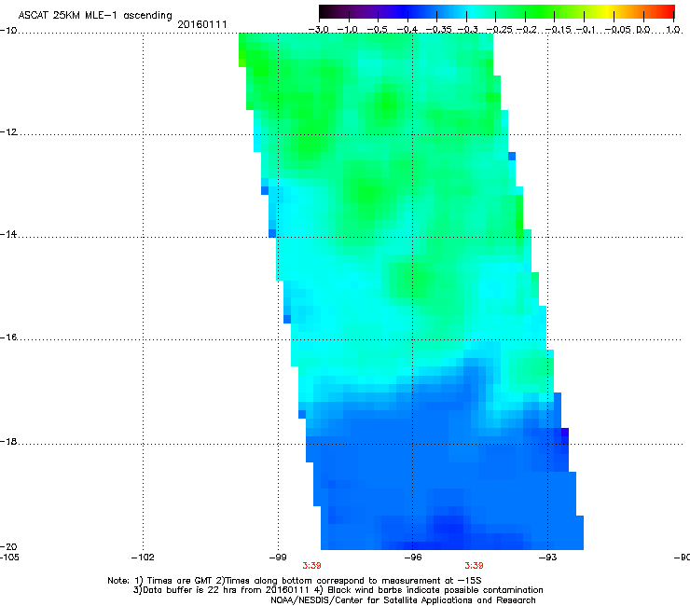This screenshot has height=606, width=690.
Task: Click the red 3:39 time right of -96
Action: [x=474, y=566]
